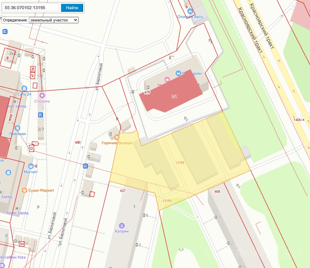Click the orange Суши-Маркет icon
The image size is (310, 268).
(24, 190)
